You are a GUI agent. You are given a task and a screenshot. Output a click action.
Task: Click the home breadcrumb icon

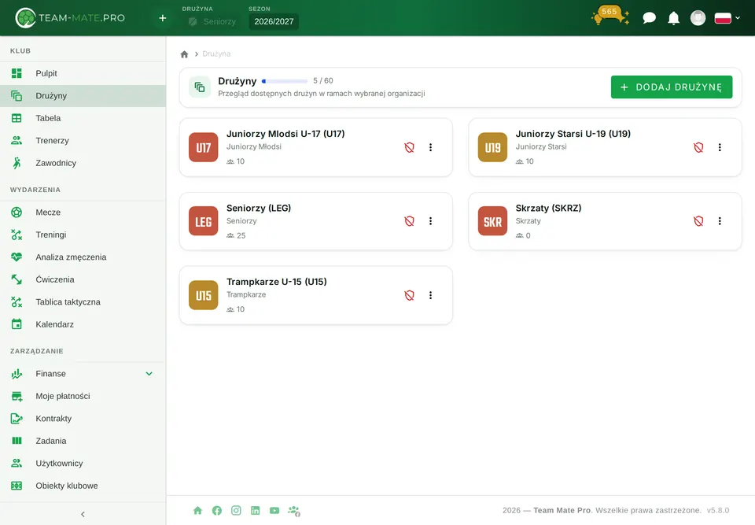point(184,54)
